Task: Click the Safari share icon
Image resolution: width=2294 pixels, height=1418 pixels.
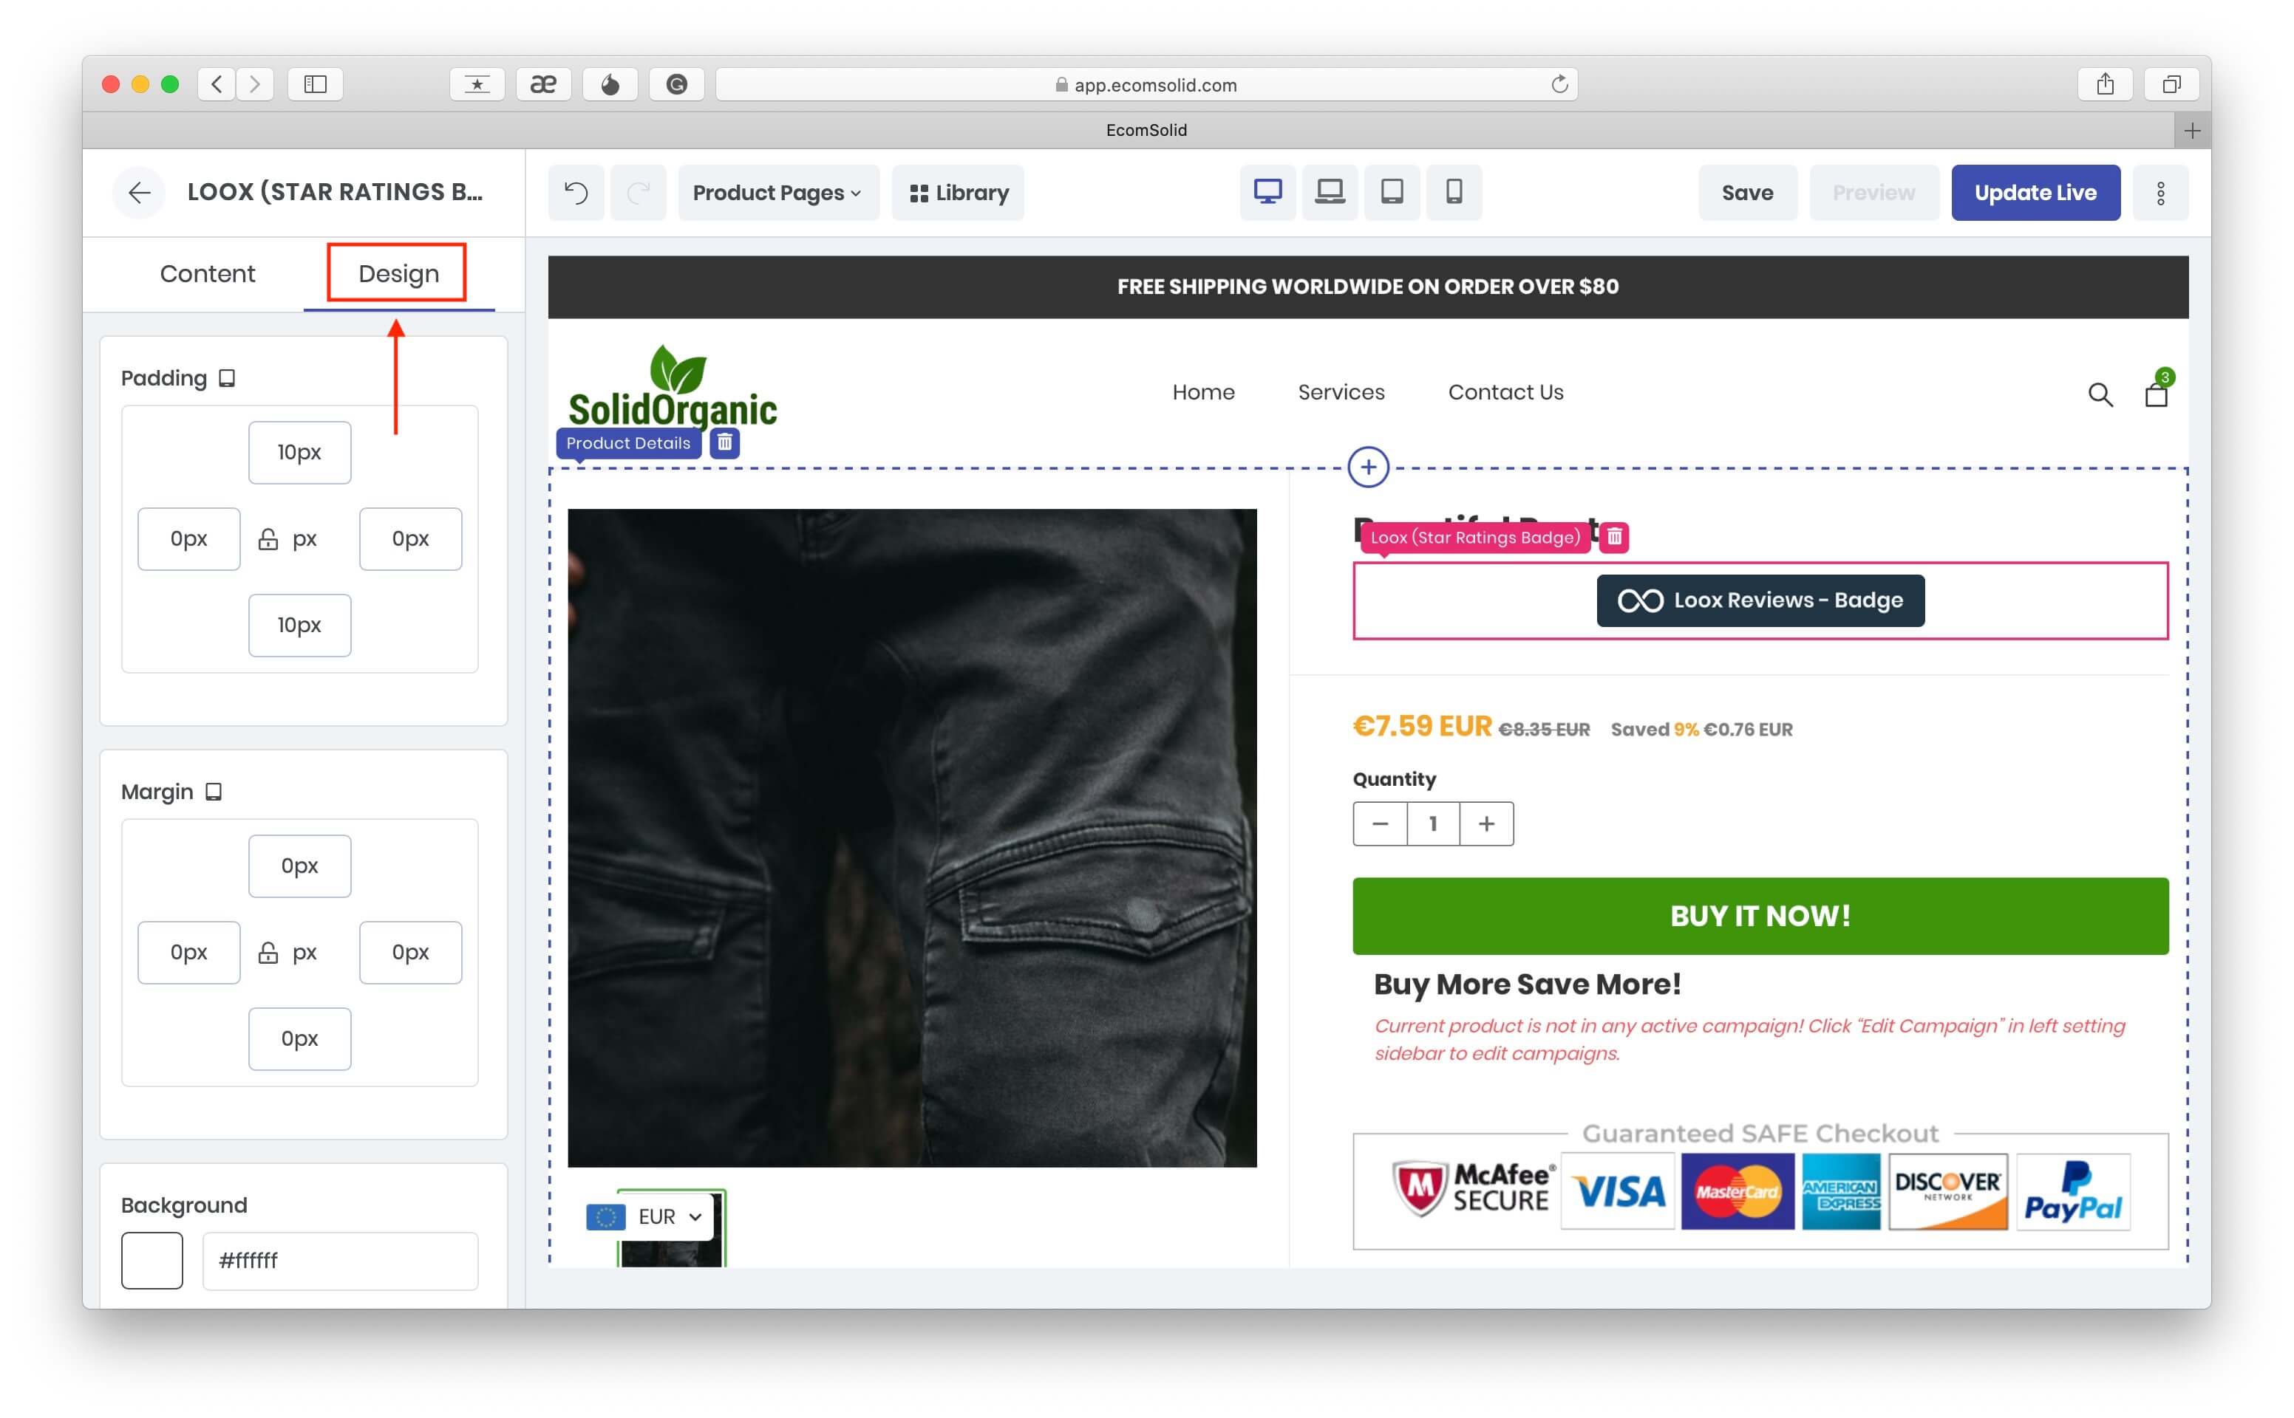Action: pos(2106,84)
